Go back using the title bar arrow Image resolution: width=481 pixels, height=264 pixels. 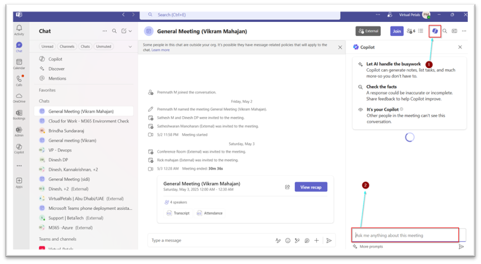[x=123, y=14]
